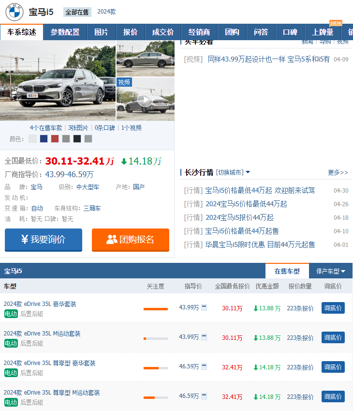Select the 全部在售 filter
Image resolution: width=353 pixels, height=411 pixels.
(x=77, y=12)
